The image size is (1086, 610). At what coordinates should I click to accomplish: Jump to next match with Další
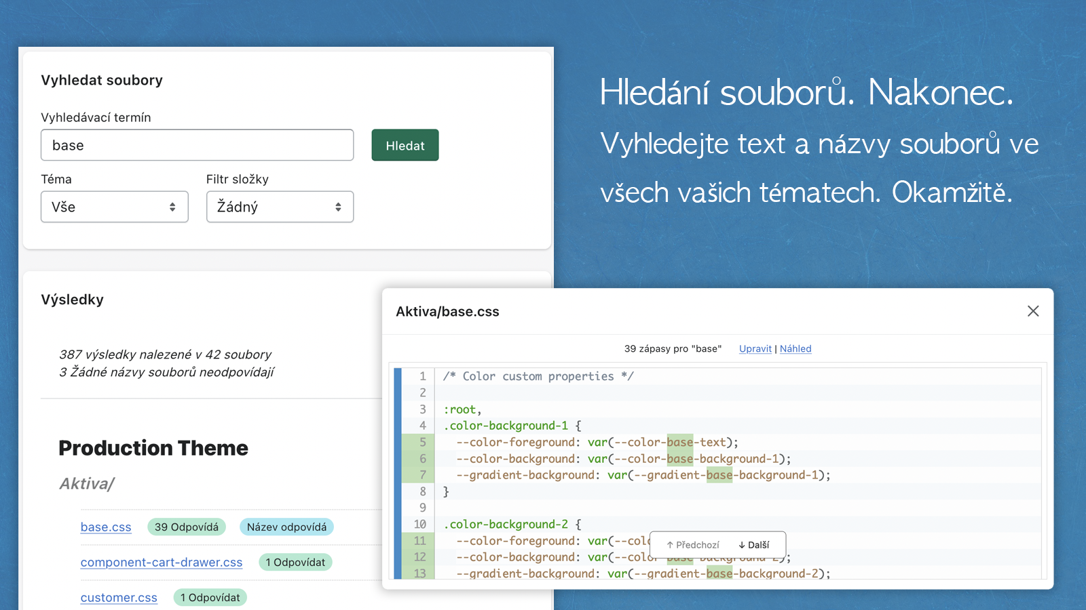tap(754, 545)
